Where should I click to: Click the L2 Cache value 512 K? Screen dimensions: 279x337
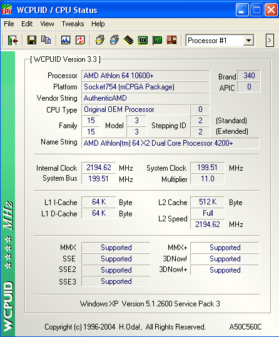tap(207, 202)
